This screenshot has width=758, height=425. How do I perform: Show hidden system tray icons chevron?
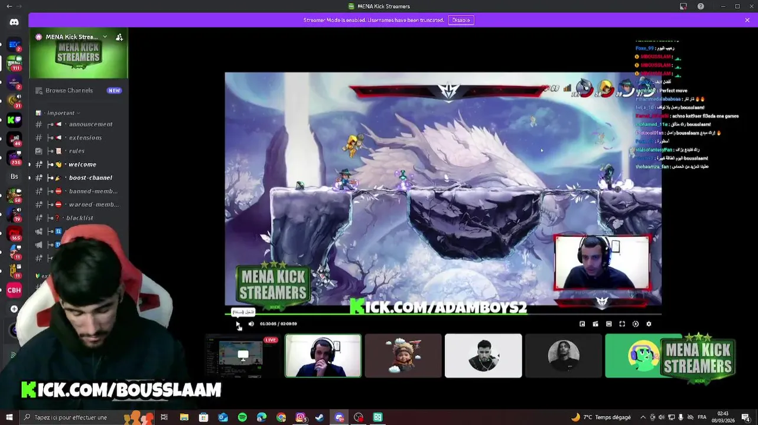click(x=642, y=417)
